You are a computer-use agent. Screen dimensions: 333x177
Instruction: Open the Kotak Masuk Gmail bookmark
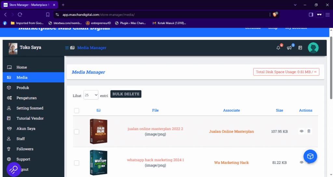[x=169, y=23]
